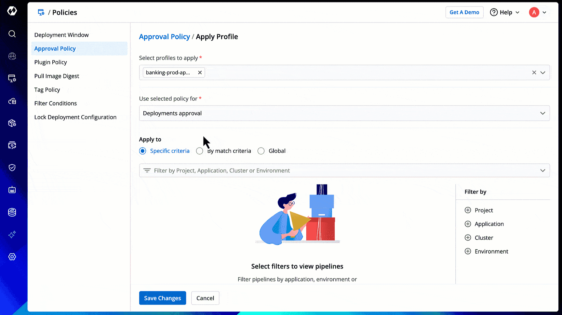Switch to Lock Deployment Configuration
The image size is (562, 315).
click(x=75, y=117)
